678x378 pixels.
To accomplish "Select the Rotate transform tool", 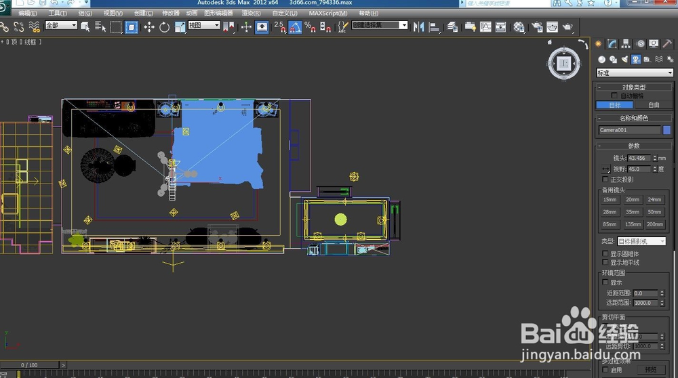I will pos(164,27).
